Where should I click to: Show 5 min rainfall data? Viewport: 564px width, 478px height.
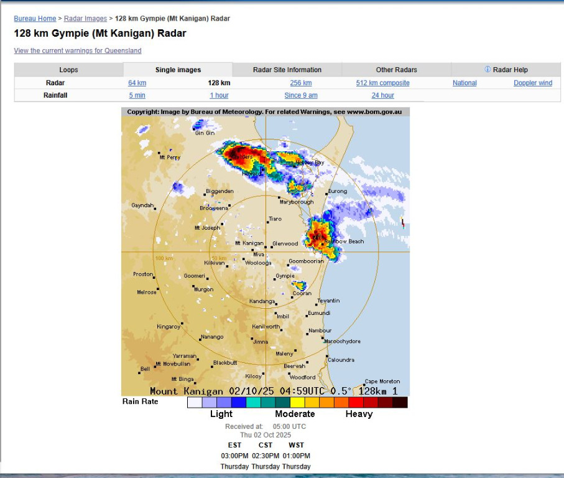point(137,95)
